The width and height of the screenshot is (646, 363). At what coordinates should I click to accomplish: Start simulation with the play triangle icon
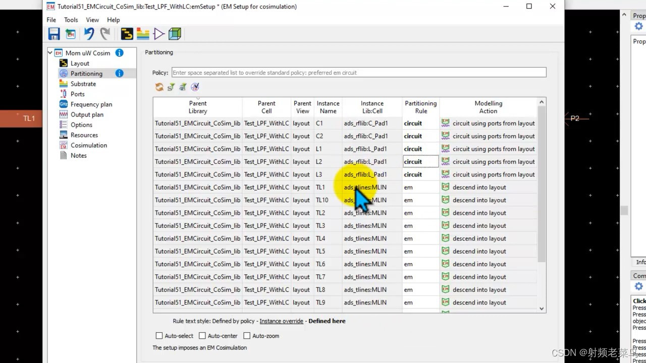point(158,33)
